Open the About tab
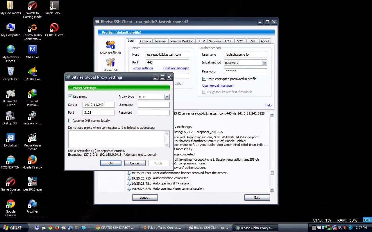The image size is (372, 232). 265,41
